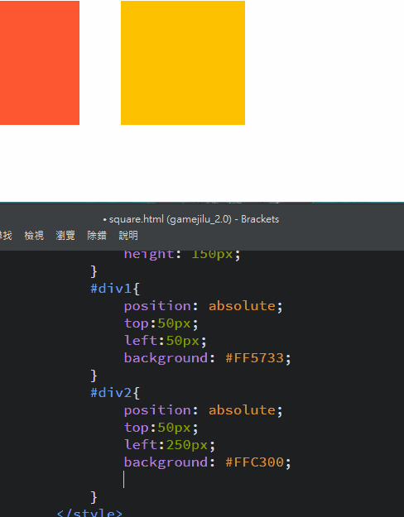
Task: Click the closing </style> tag
Action: 89,513
